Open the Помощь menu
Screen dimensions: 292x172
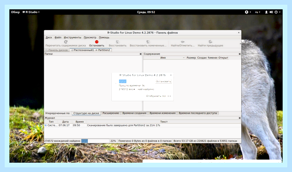104,37
